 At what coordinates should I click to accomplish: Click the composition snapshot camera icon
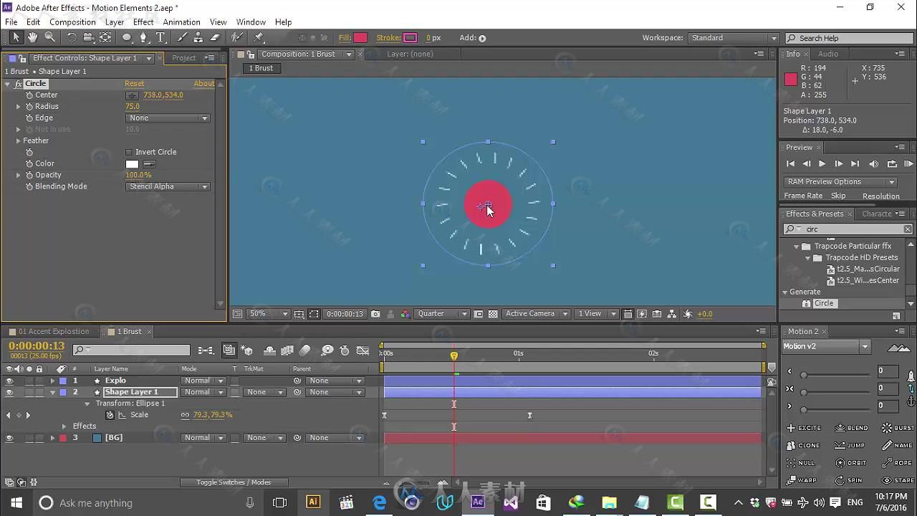pos(375,314)
